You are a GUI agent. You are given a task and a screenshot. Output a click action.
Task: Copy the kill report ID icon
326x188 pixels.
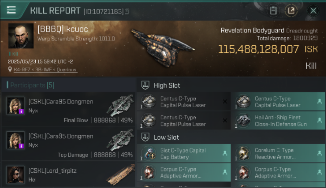[127, 11]
